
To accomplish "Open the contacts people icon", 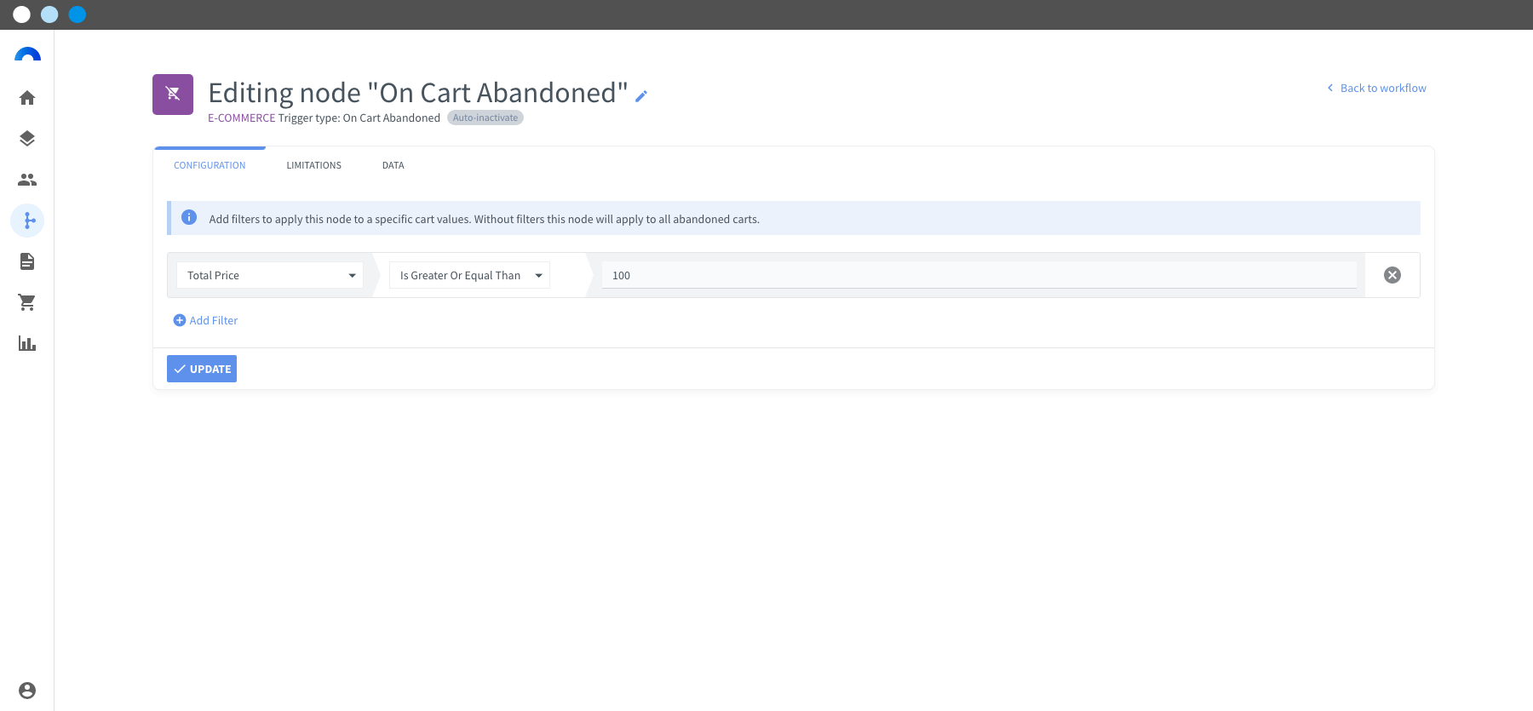I will click(x=27, y=180).
